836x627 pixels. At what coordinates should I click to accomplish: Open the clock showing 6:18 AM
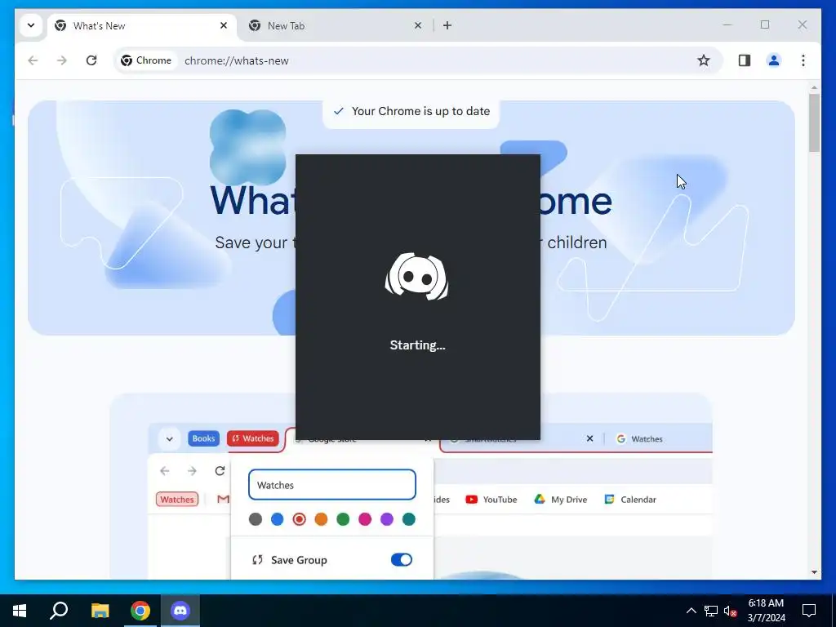(766, 611)
